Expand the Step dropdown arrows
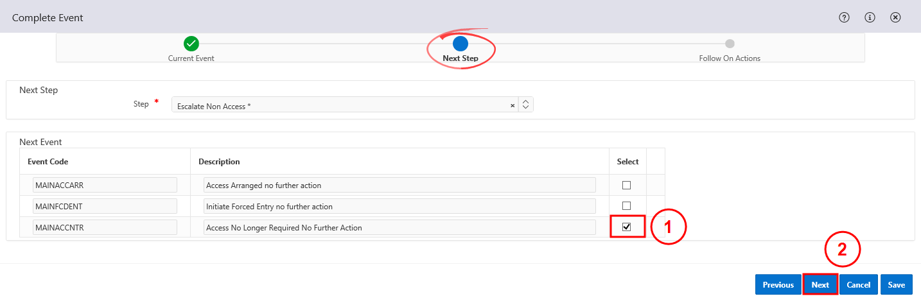Screen dimensions: 921x303 [525, 105]
